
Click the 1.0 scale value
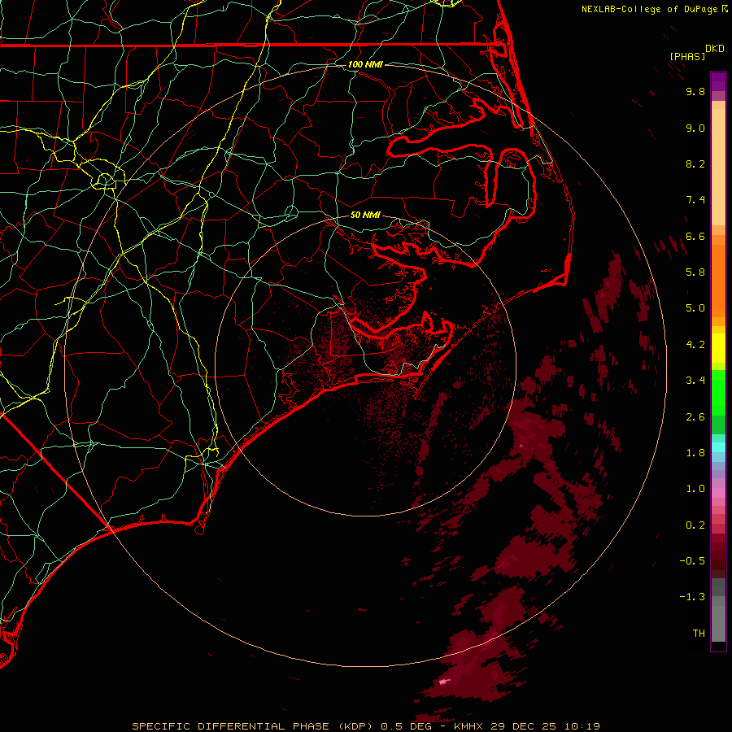coord(695,489)
